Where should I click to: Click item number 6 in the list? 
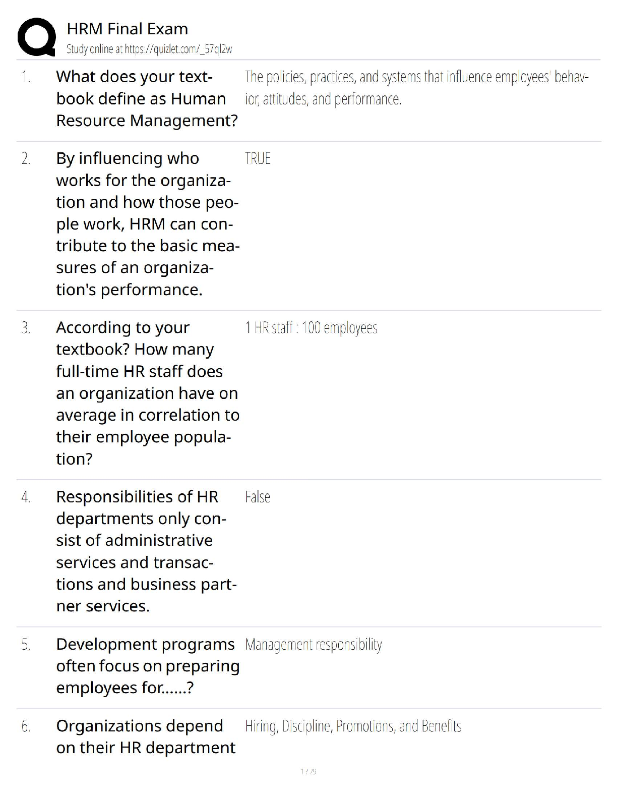[26, 726]
